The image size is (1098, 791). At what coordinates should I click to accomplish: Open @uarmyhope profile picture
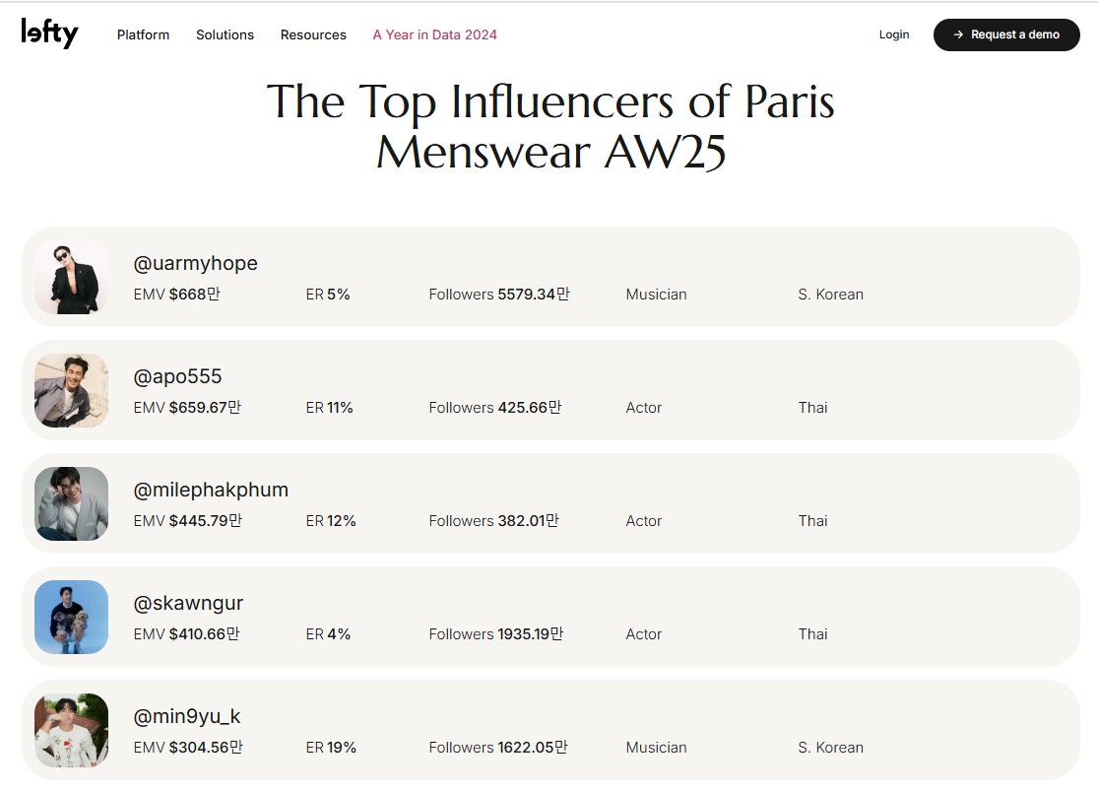point(71,277)
